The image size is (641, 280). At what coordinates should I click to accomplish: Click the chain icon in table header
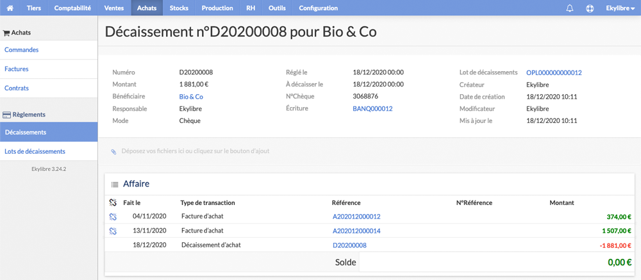[113, 202]
